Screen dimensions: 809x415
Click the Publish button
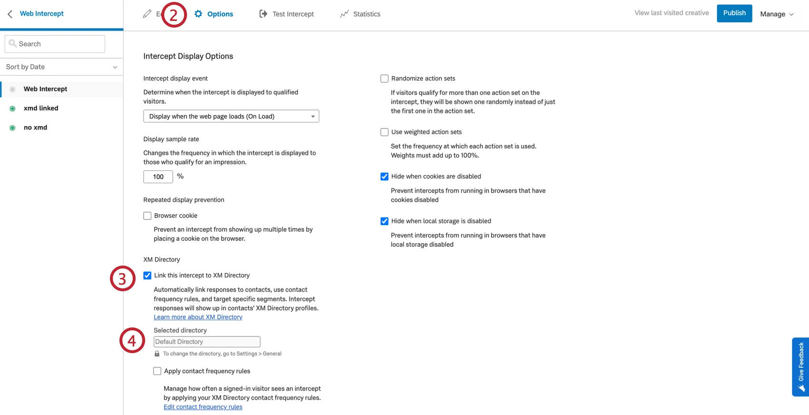click(x=734, y=13)
